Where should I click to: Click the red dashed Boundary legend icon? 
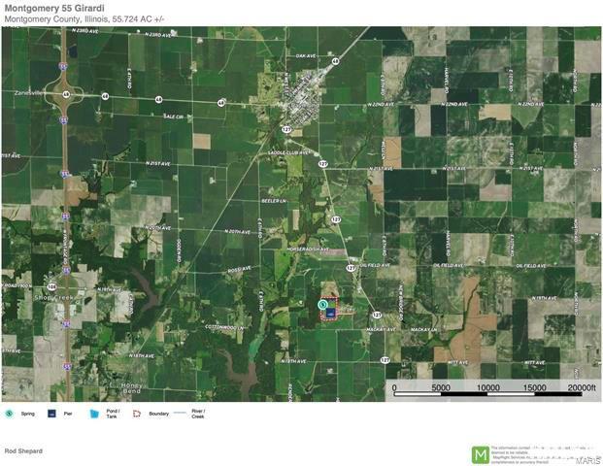pos(137,414)
